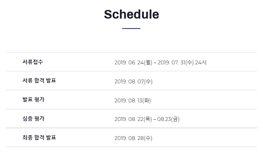Select the 서류접수 row label
This screenshot has width=263, height=156.
click(33, 62)
